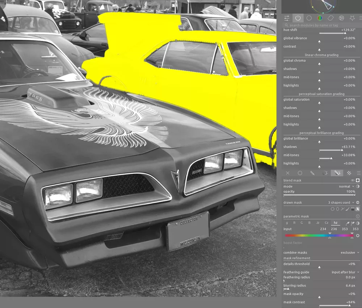
Task: Adjust the hue input range gradient slider
Action: tap(319, 236)
